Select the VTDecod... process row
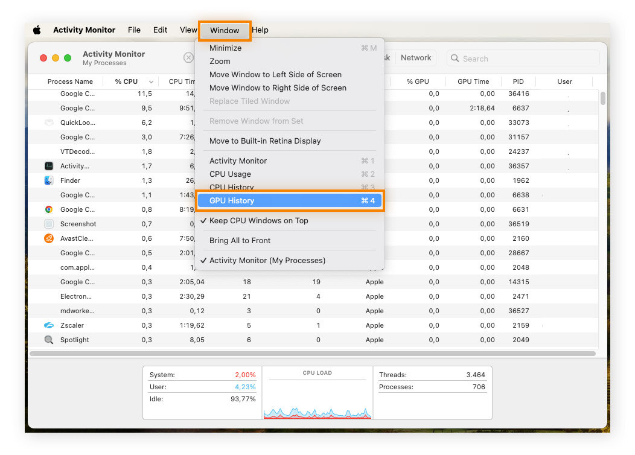Screen dimensions: 635x455 (313, 151)
